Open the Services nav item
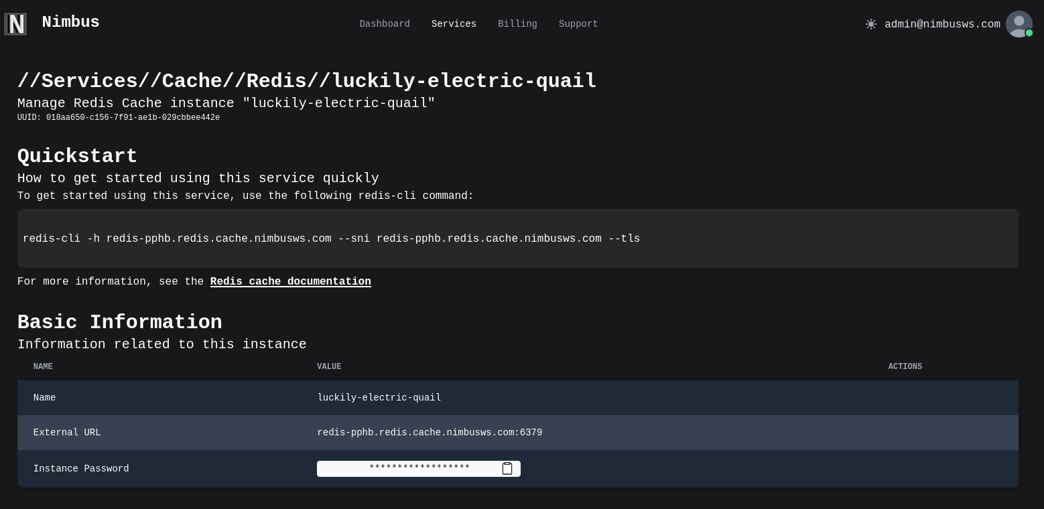 pos(454,24)
